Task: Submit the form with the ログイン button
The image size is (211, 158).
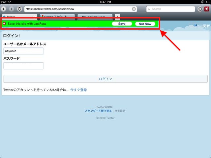Action: pos(105,79)
